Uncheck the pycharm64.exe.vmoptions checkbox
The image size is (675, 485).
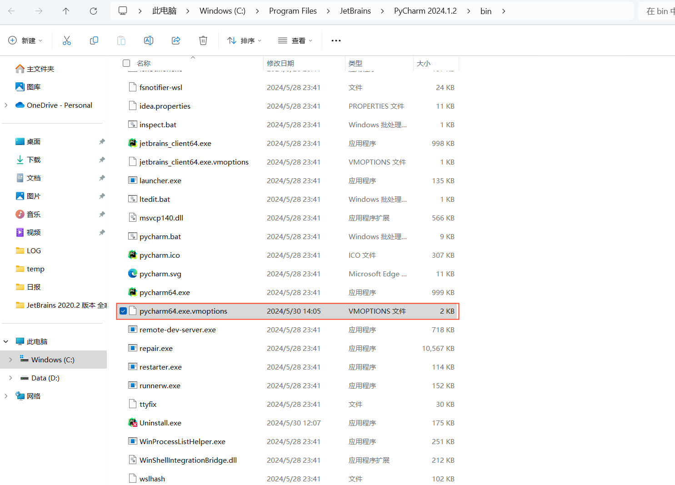(123, 311)
